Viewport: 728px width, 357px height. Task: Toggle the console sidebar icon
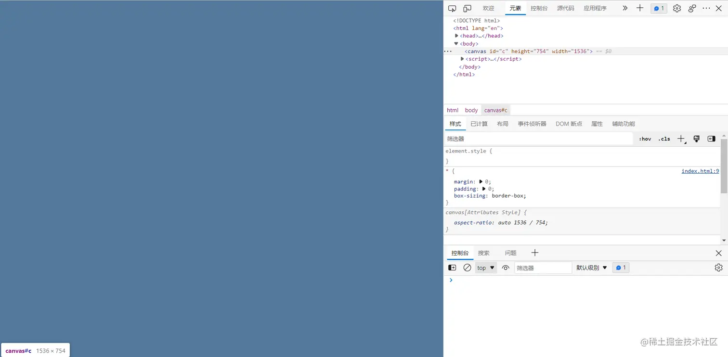point(452,268)
